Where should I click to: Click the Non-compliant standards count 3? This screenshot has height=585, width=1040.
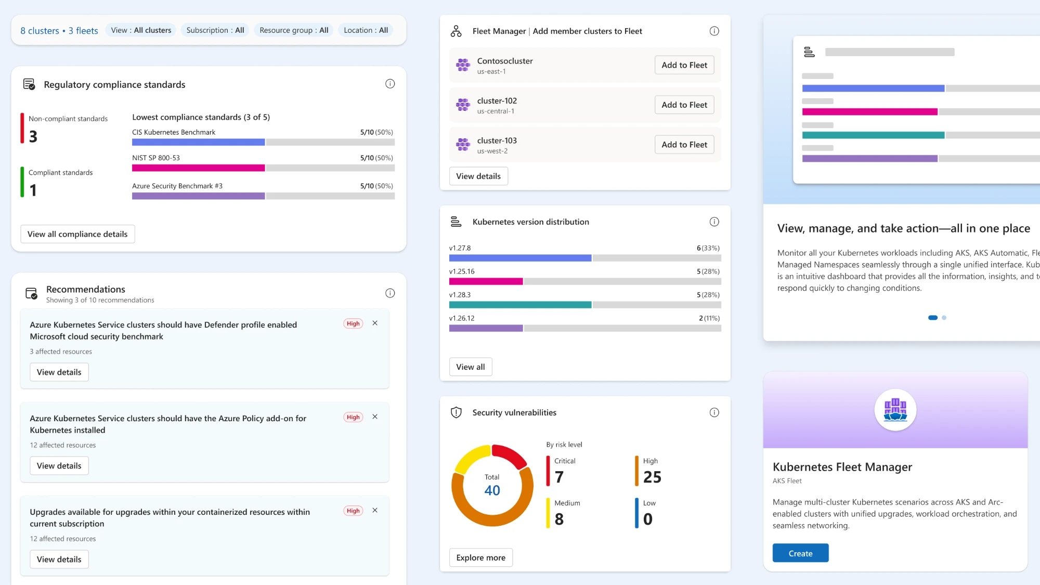33,136
